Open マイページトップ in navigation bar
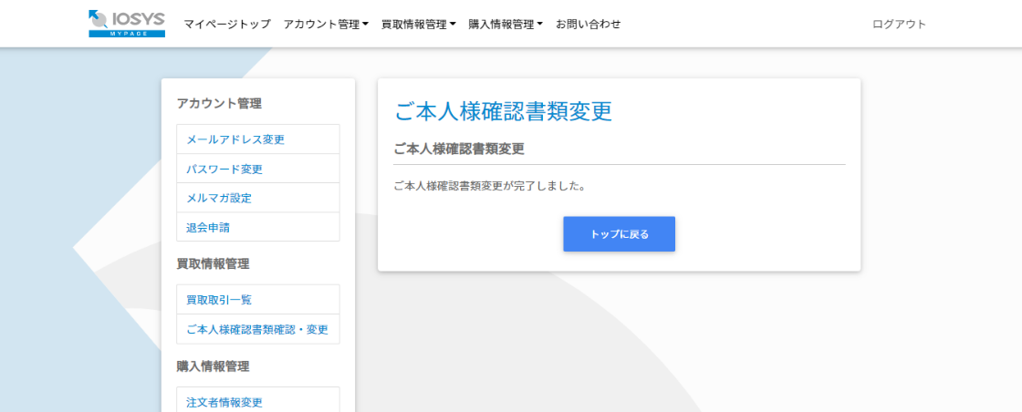The image size is (1022, 412). click(226, 25)
